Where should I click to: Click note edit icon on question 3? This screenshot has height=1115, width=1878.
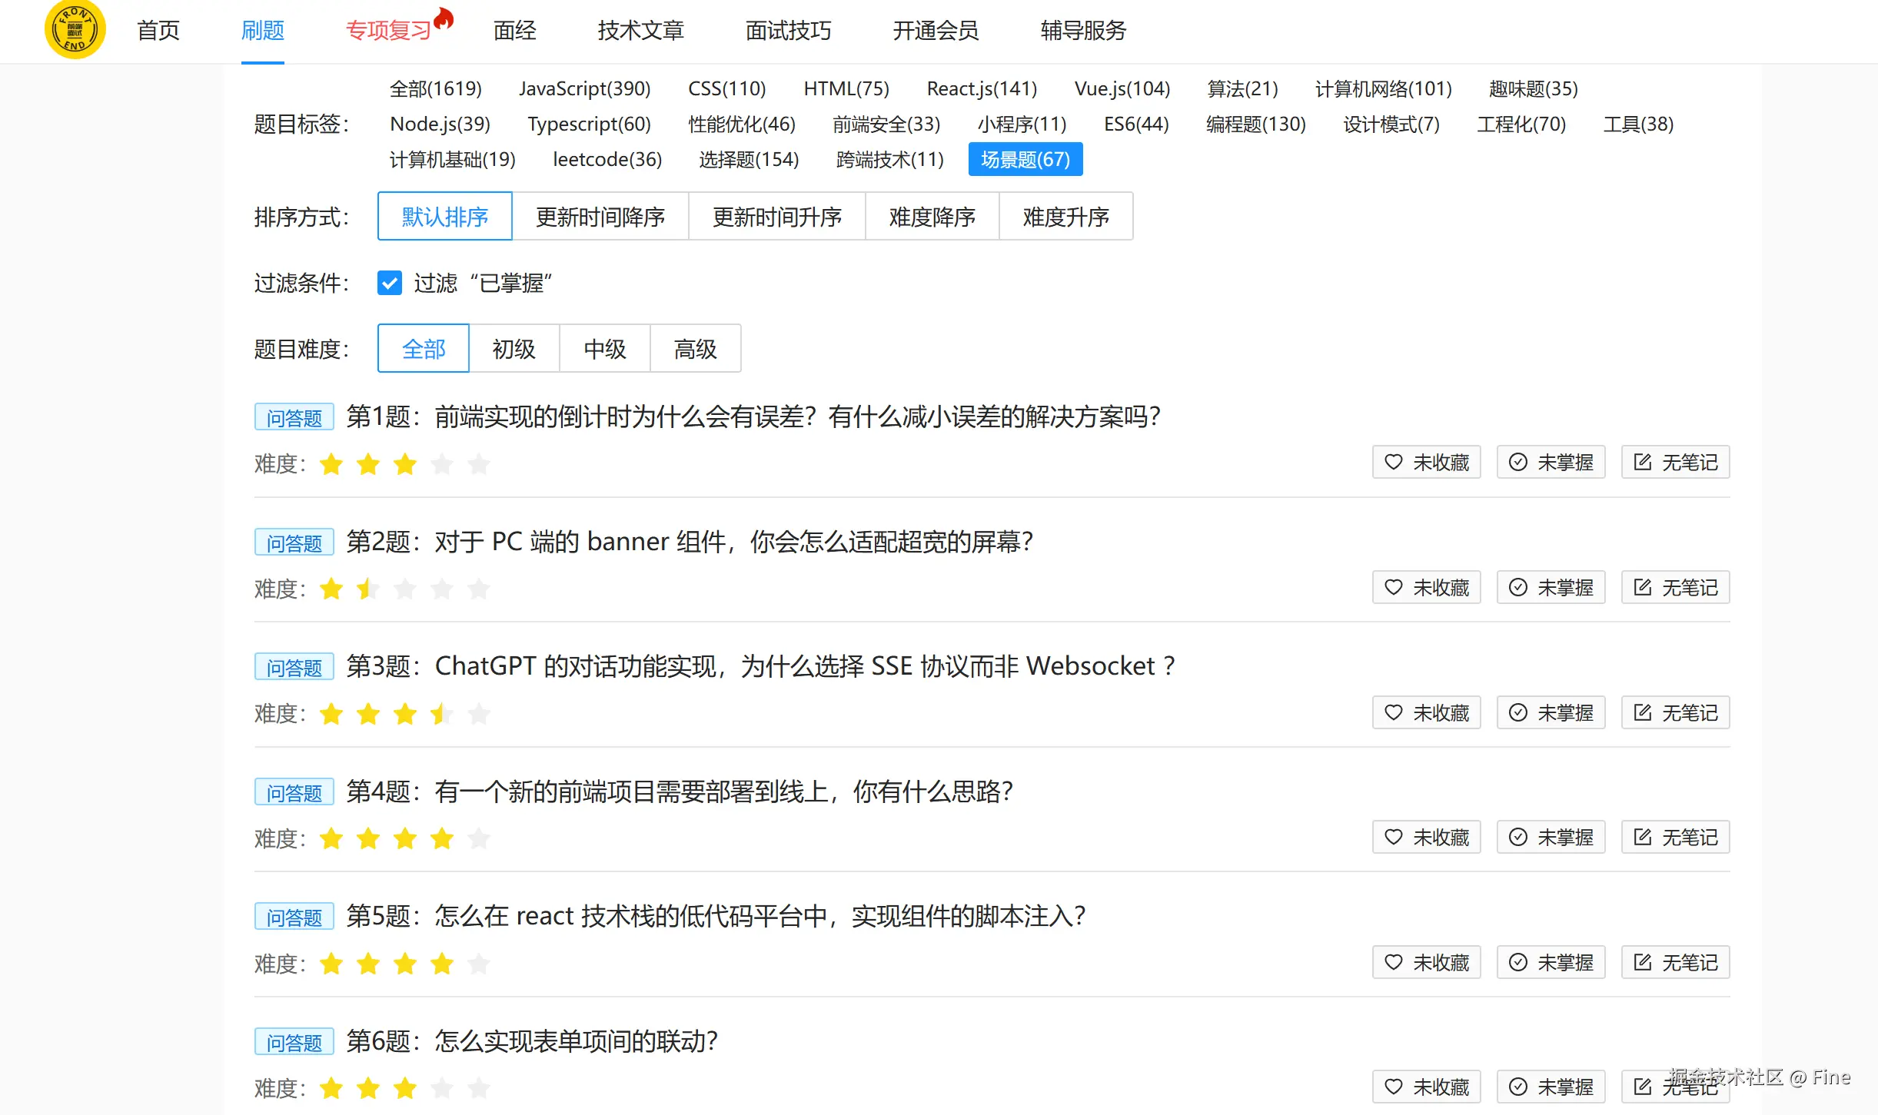pos(1642,712)
